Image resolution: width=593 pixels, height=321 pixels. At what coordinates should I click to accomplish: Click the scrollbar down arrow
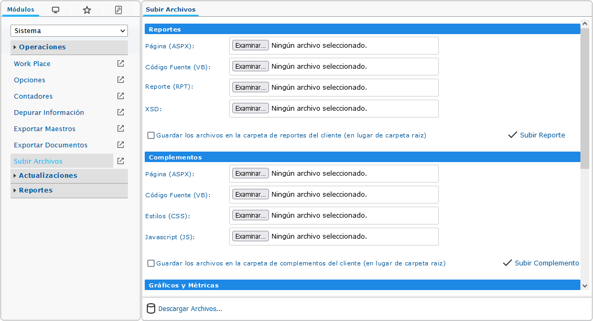point(585,286)
